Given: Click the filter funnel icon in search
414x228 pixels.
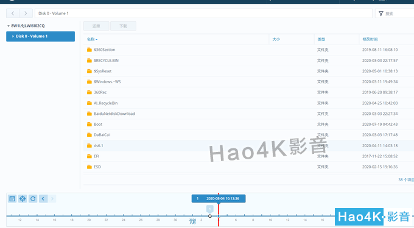Looking at the screenshot, I should [x=381, y=13].
